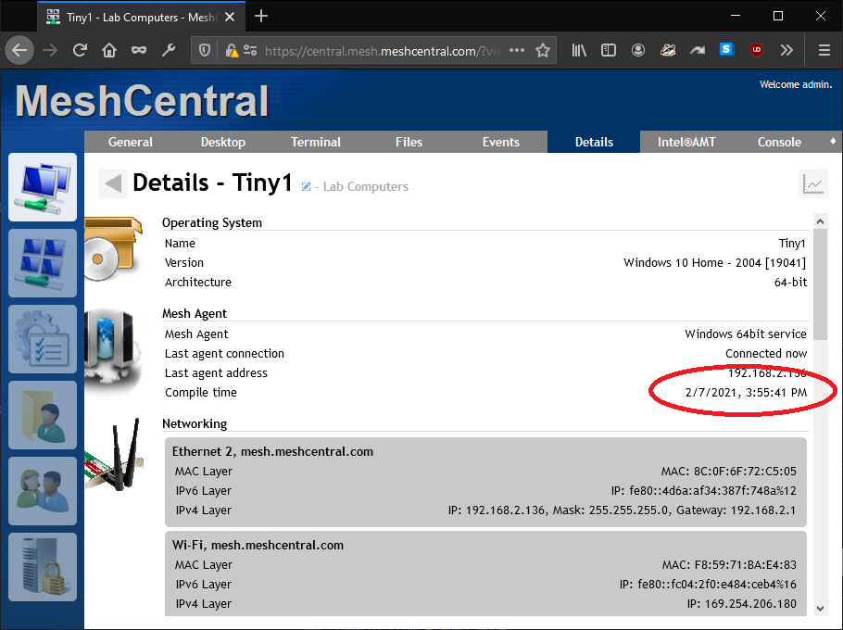Open the page actions ellipsis menu
Screen dimensions: 843x630
click(x=516, y=51)
